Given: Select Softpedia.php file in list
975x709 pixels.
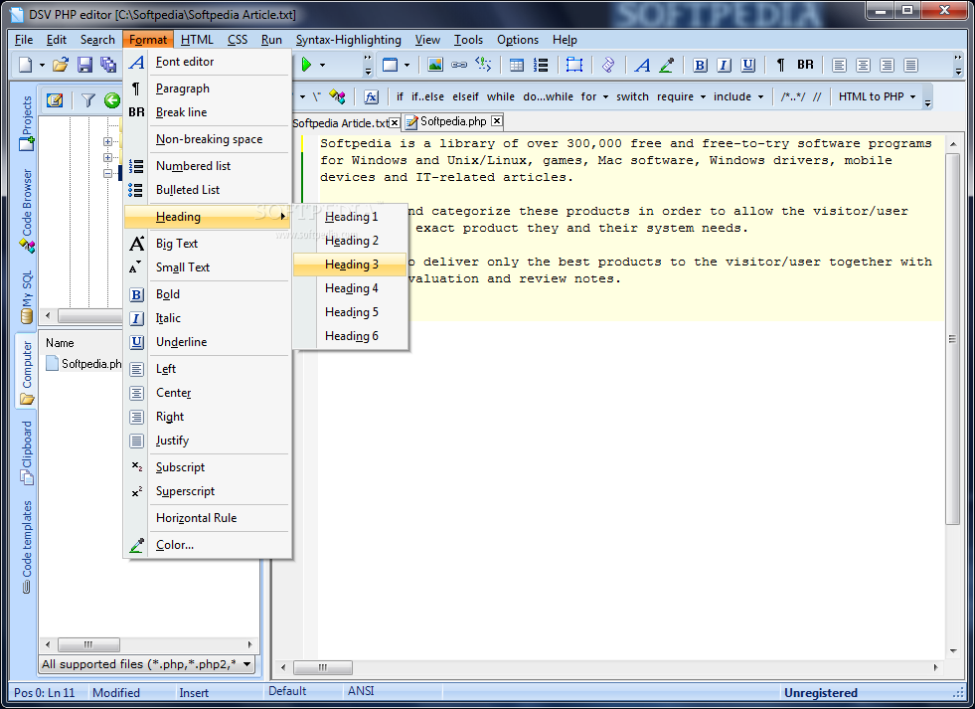Looking at the screenshot, I should (x=83, y=363).
